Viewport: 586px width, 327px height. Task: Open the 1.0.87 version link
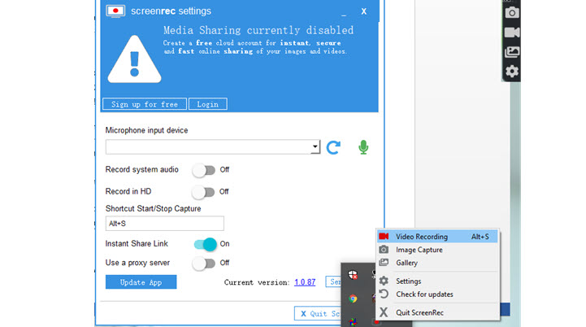click(x=305, y=282)
